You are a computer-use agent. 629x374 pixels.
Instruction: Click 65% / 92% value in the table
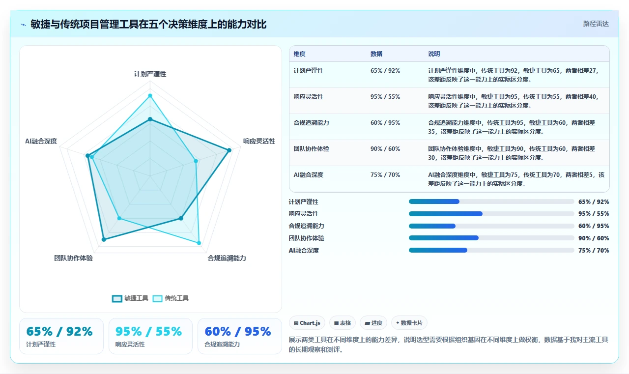pos(385,71)
